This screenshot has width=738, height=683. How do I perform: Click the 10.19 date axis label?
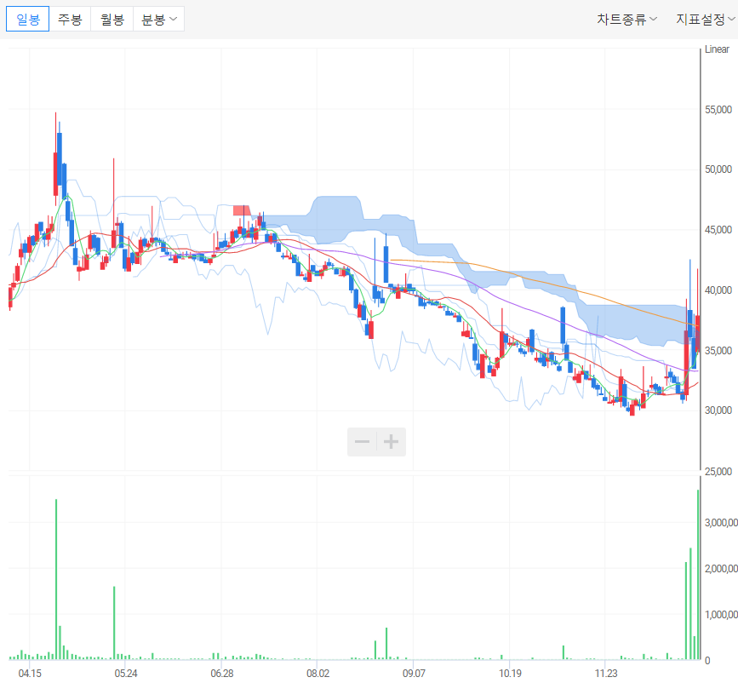[x=510, y=673]
